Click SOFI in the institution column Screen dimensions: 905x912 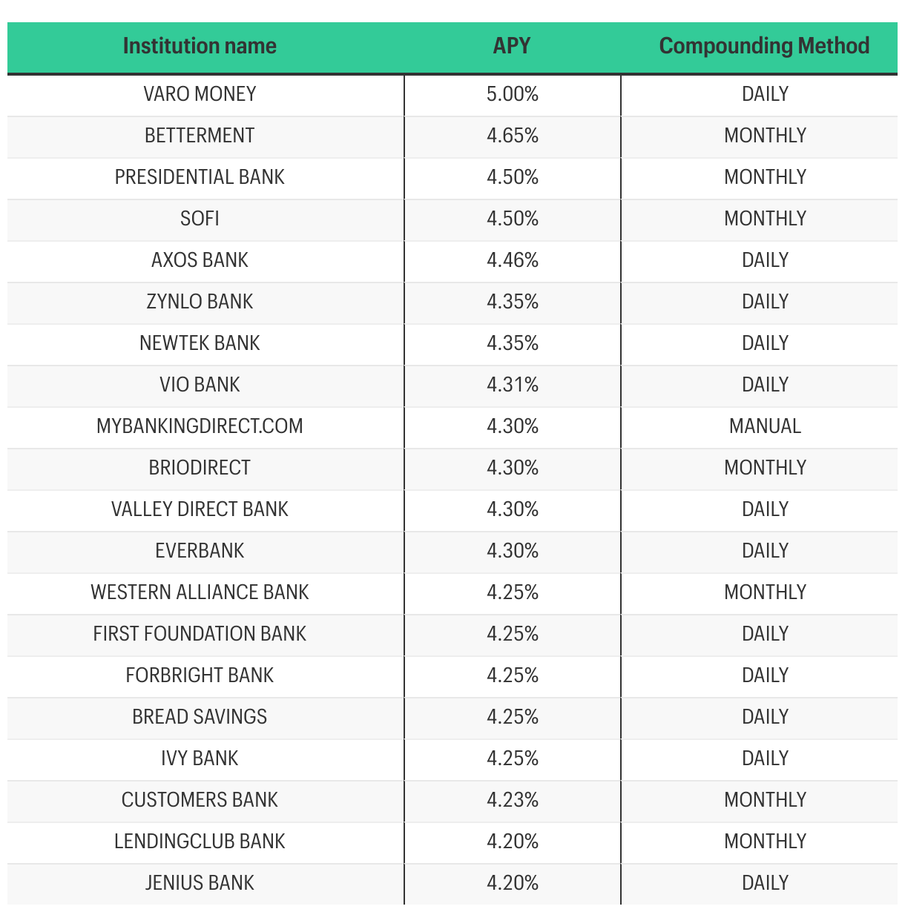(x=200, y=219)
